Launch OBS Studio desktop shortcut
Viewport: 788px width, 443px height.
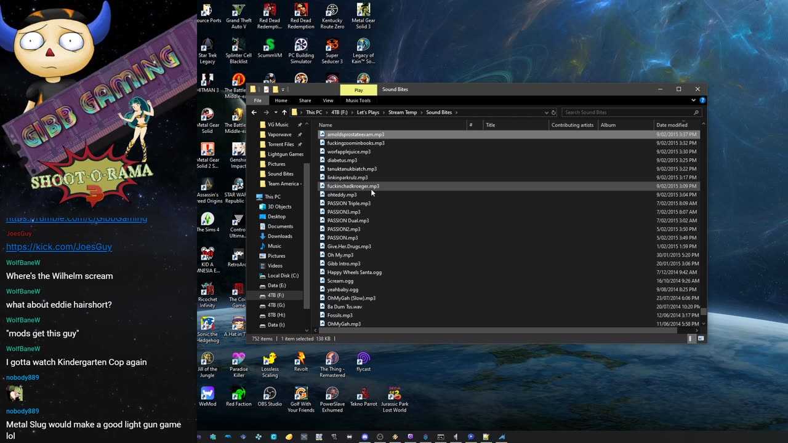(269, 397)
